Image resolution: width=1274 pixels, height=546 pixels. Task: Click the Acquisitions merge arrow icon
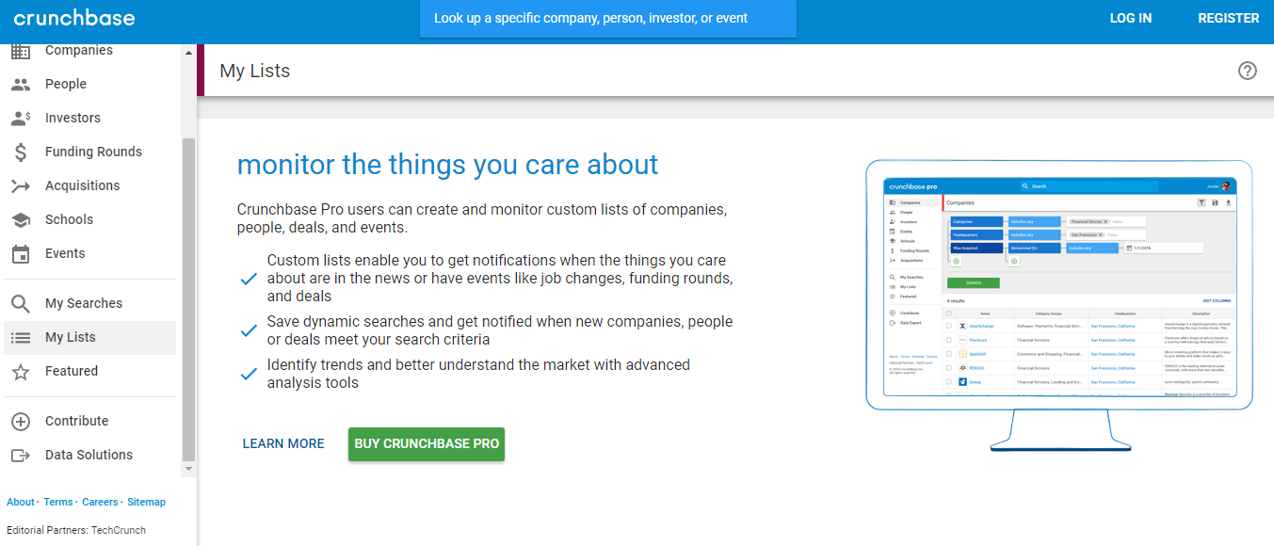pyautogui.click(x=21, y=186)
